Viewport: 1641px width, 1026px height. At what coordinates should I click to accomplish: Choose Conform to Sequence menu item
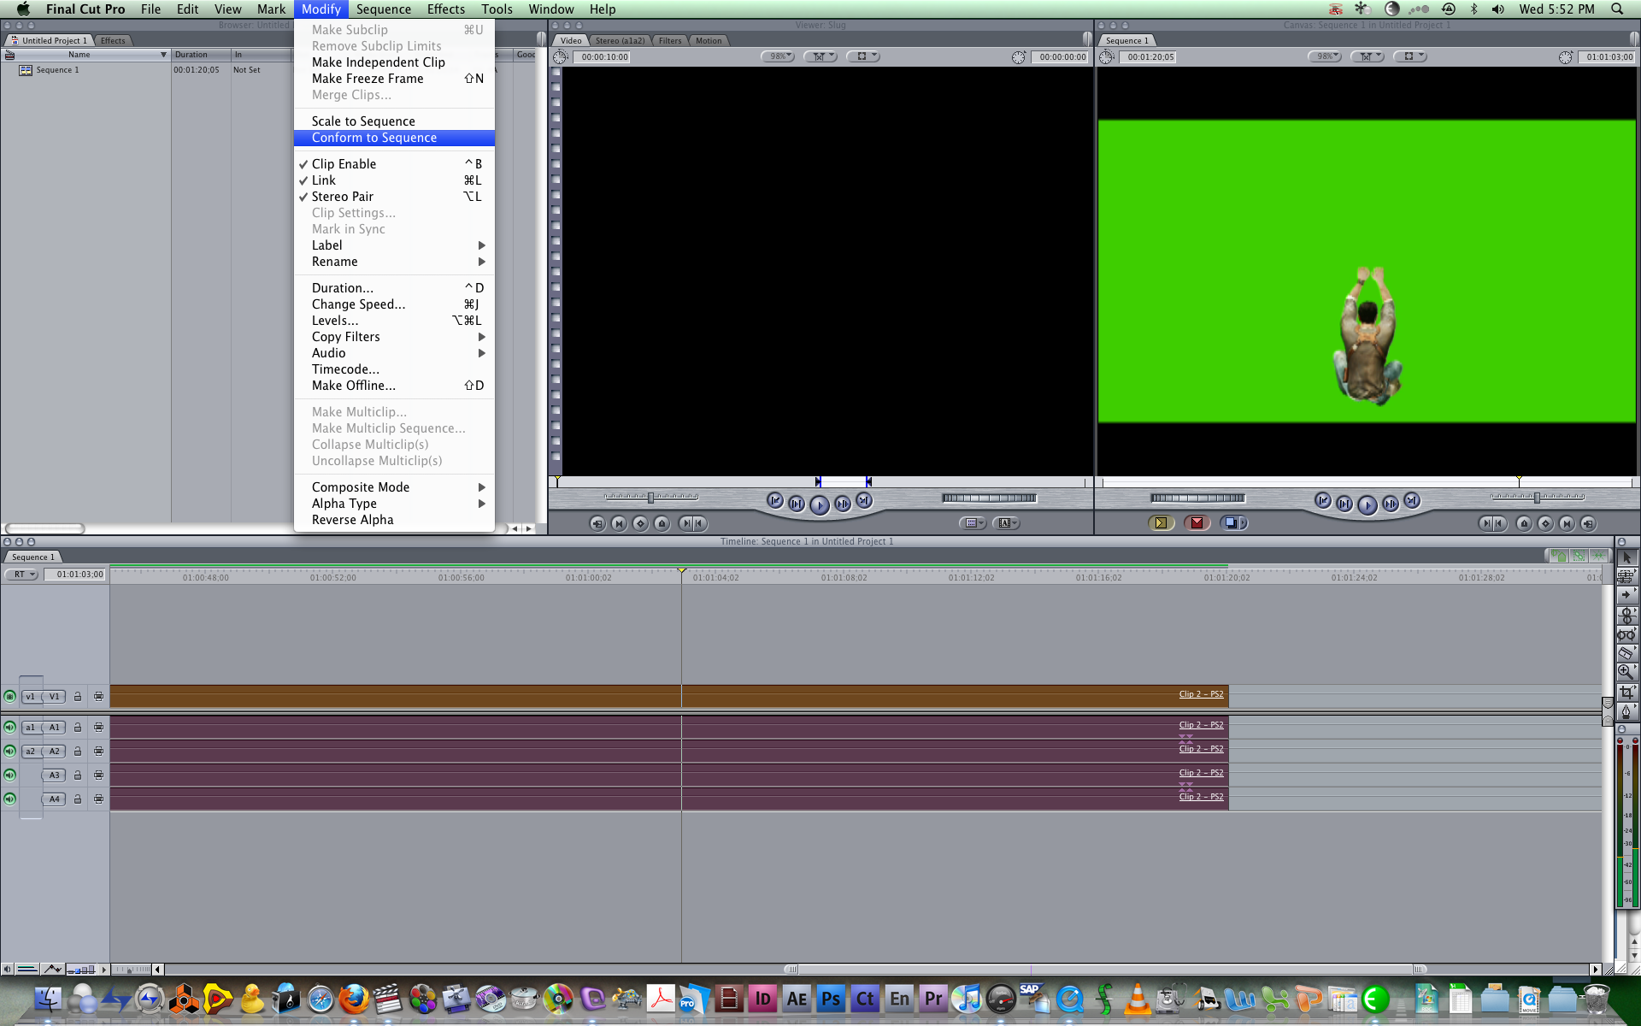click(x=374, y=138)
